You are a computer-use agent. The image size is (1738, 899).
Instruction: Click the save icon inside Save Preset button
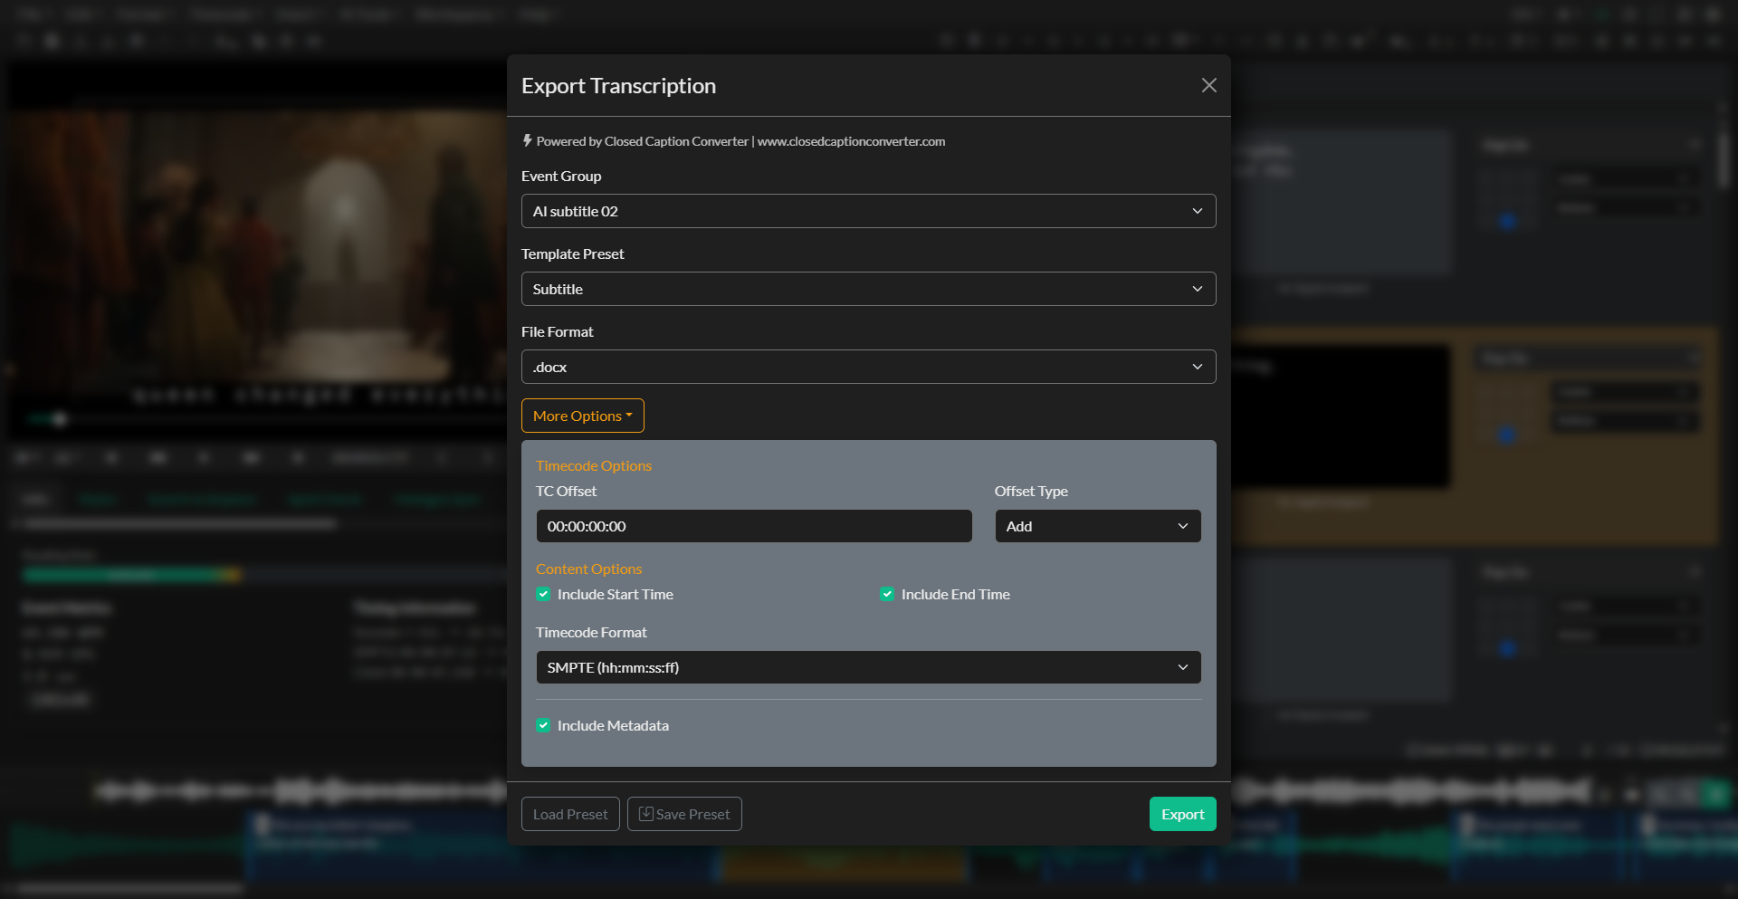(x=646, y=813)
